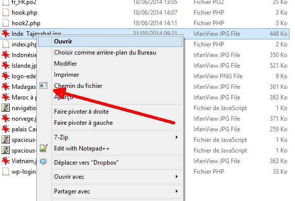The height and width of the screenshot is (201, 295).
Task: Click the hook2.php file icon
Action: point(6,23)
